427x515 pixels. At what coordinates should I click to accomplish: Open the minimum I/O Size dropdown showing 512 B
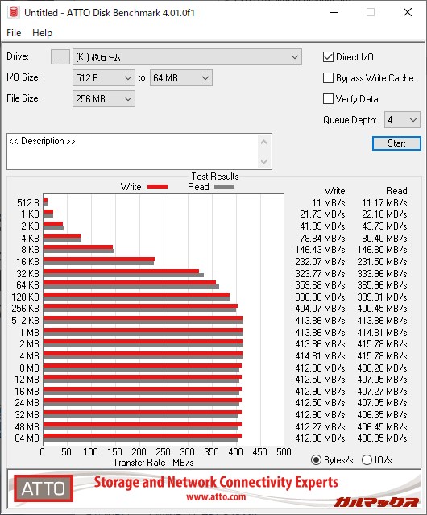click(x=104, y=78)
